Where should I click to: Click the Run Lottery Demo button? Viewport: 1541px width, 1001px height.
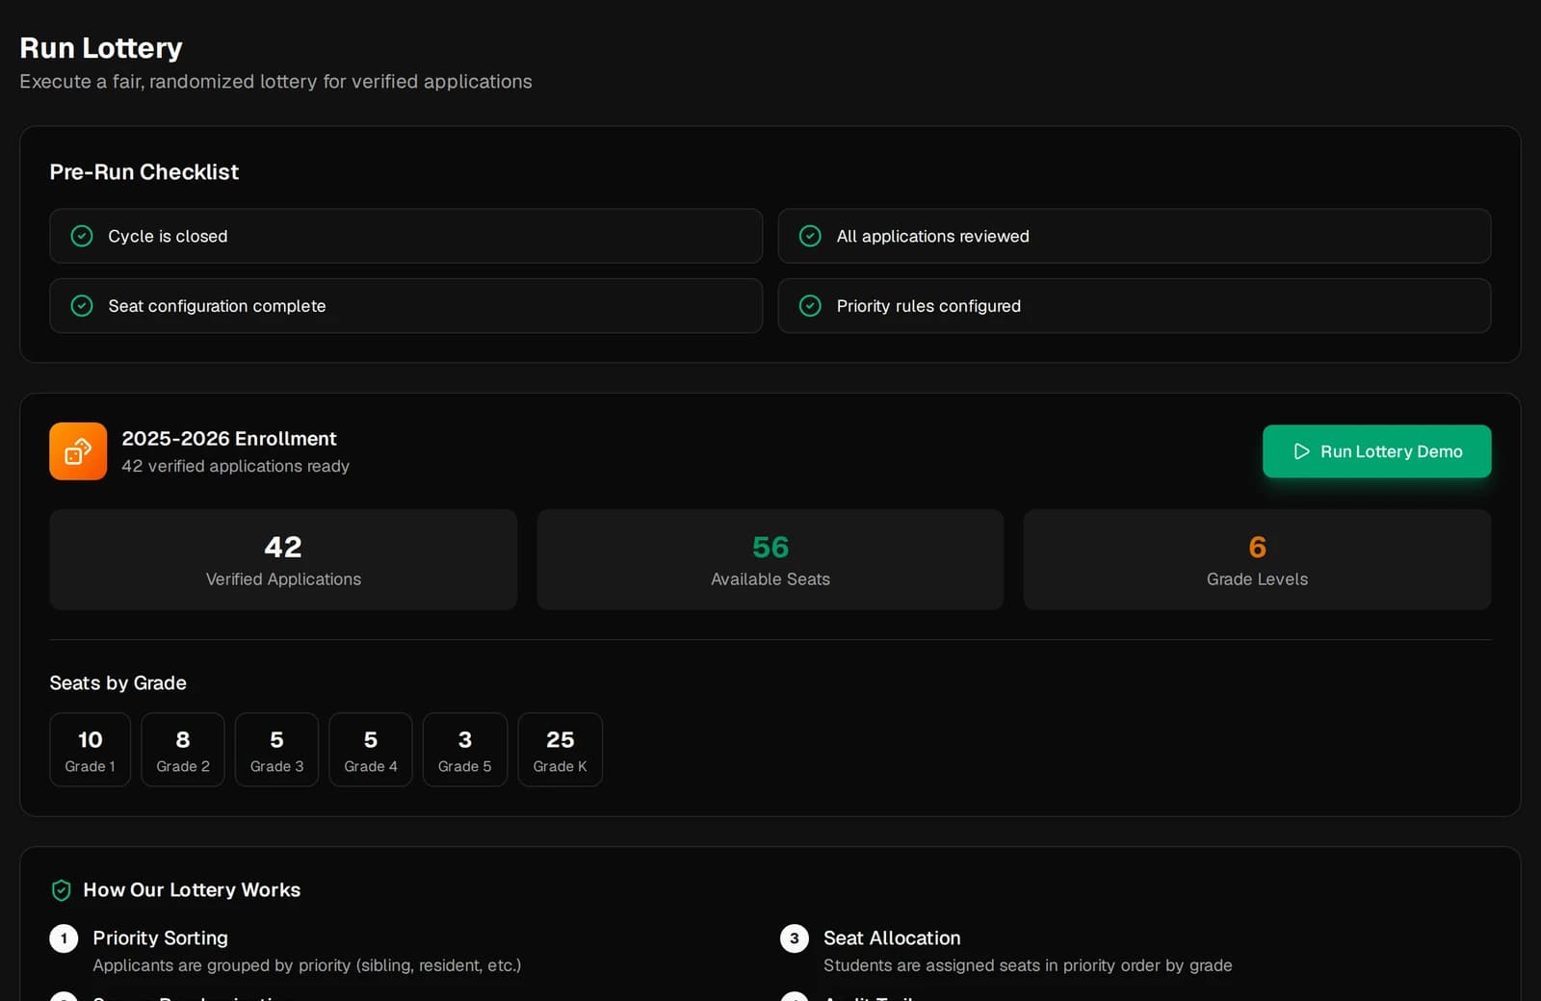click(x=1376, y=451)
